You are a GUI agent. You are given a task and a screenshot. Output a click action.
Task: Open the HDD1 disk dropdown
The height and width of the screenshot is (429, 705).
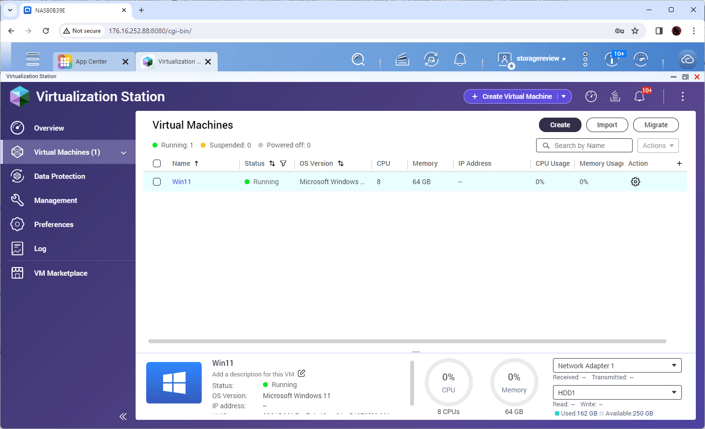tap(617, 392)
